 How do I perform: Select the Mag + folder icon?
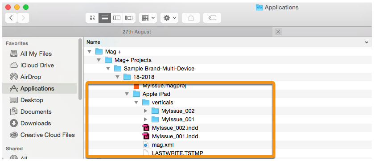[99, 51]
